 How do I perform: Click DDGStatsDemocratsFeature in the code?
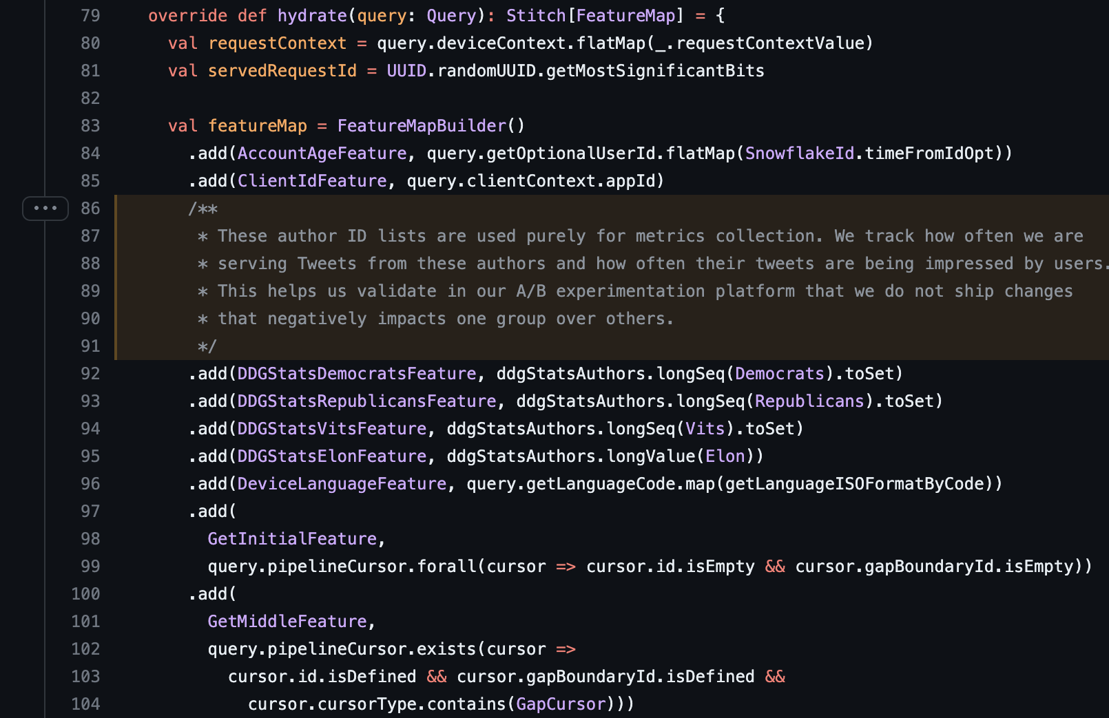pyautogui.click(x=357, y=374)
